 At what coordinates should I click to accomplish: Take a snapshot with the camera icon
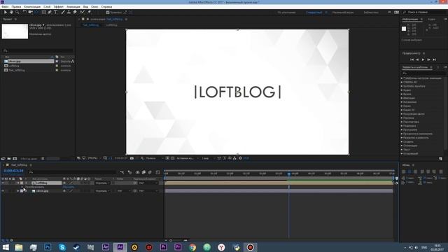tap(132, 158)
